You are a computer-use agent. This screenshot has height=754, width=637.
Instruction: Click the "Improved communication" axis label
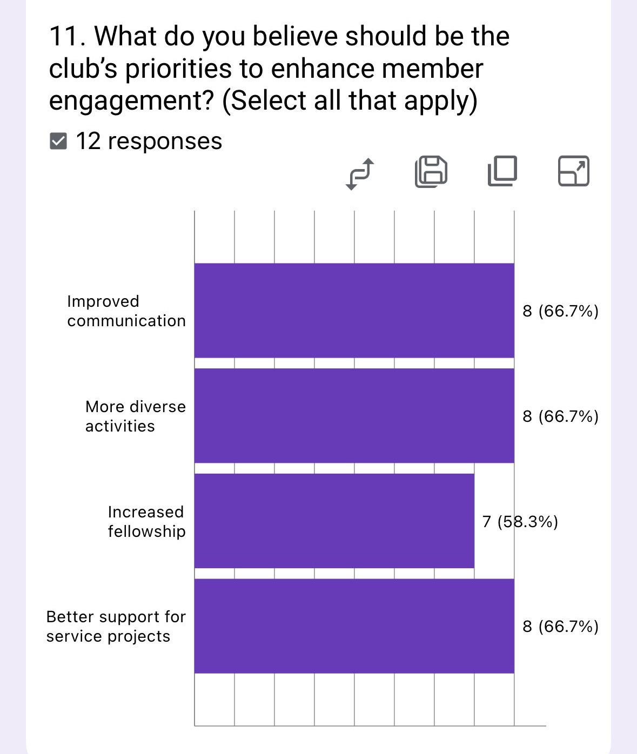coord(126,311)
